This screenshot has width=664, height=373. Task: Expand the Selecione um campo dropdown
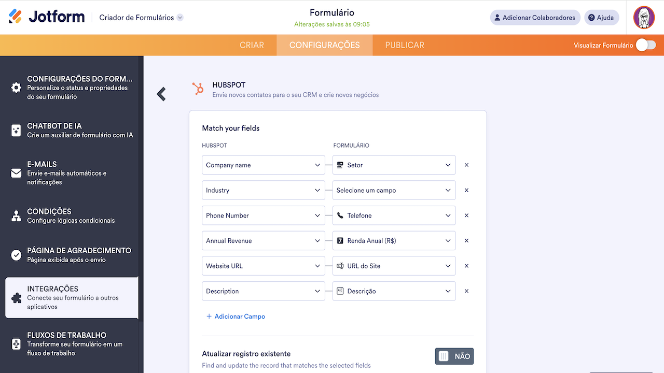(394, 190)
